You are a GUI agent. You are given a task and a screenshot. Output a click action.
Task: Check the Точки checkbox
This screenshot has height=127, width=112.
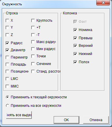pyautogui.click(x=33, y=56)
